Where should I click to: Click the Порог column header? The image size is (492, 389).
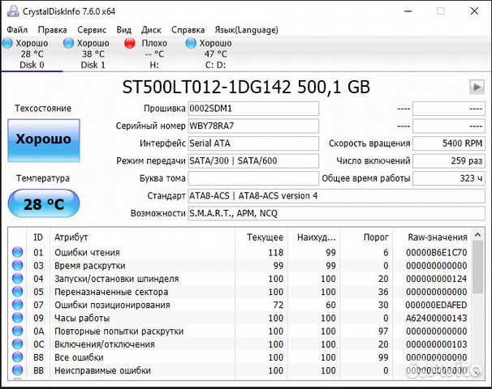click(366, 237)
